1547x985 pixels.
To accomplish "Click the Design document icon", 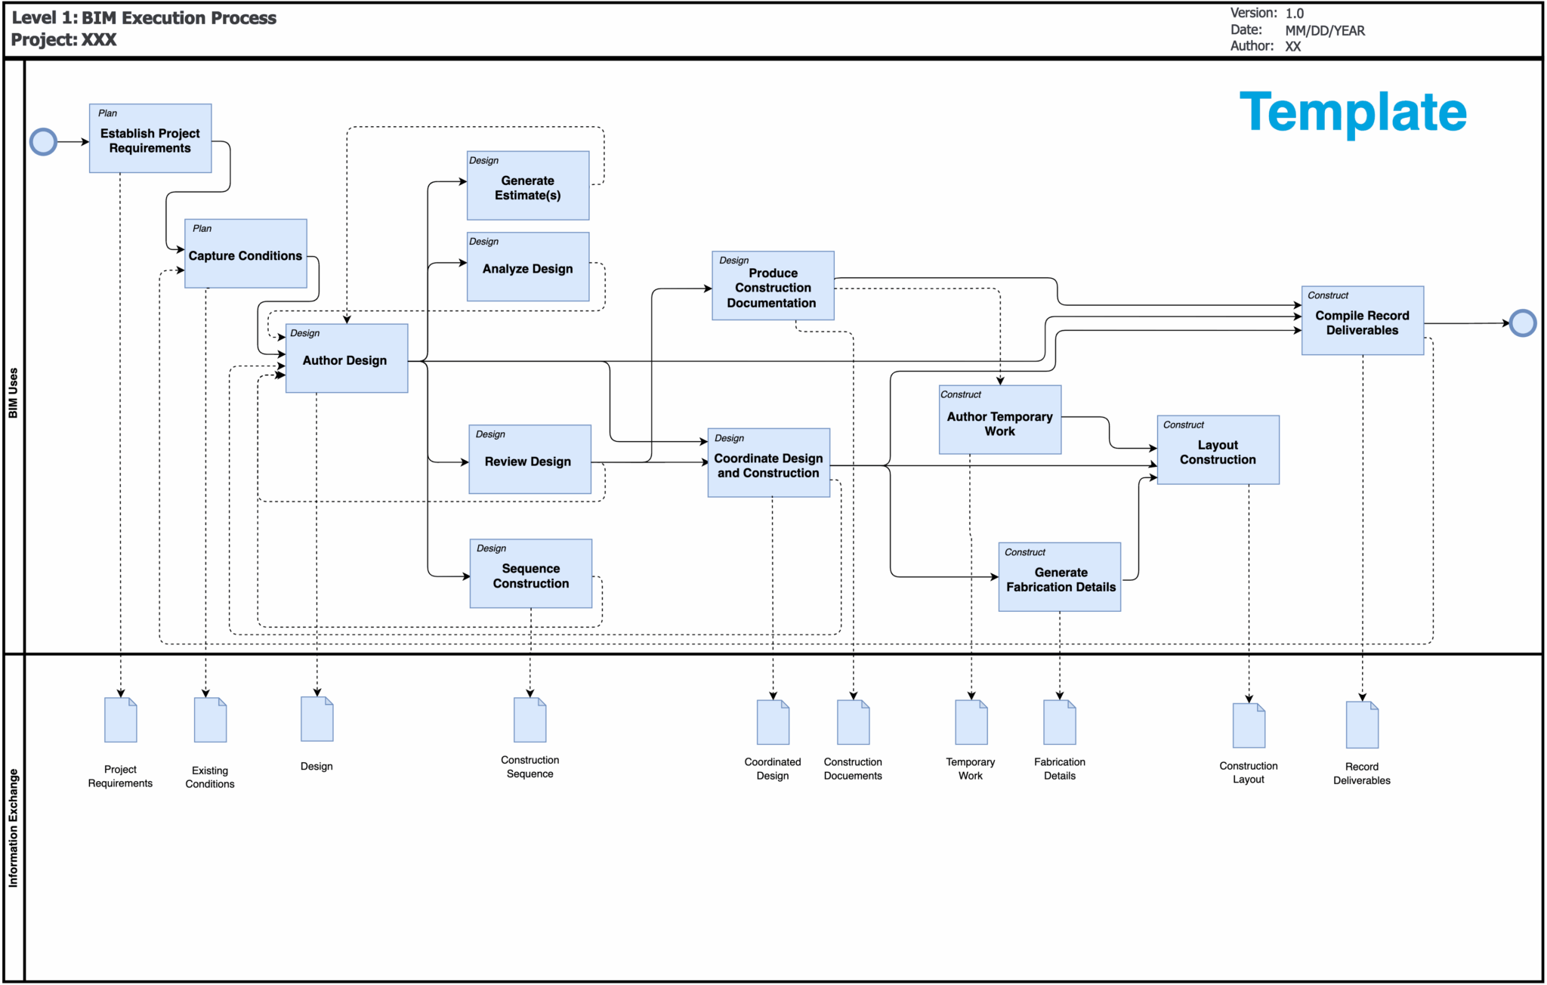I will coord(317,718).
